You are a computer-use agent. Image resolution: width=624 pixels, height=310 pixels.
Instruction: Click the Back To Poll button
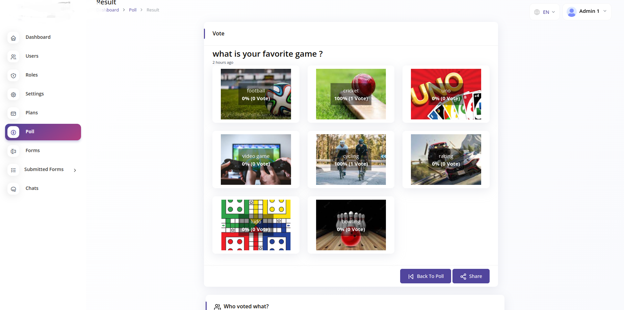click(425, 276)
